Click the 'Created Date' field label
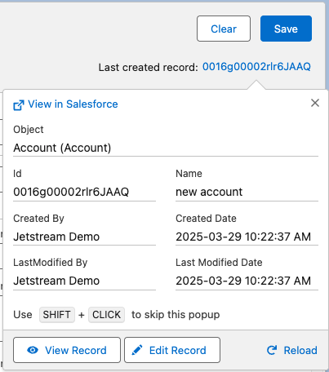The height and width of the screenshot is (372, 329). [206, 219]
